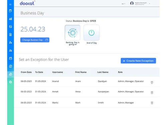Click the 31-05-2024 to date in Annak's row
The height and width of the screenshot is (125, 167).
40,92
